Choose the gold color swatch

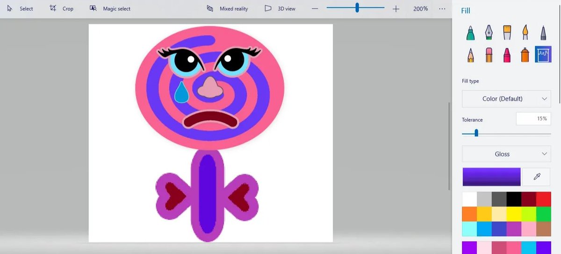484,214
